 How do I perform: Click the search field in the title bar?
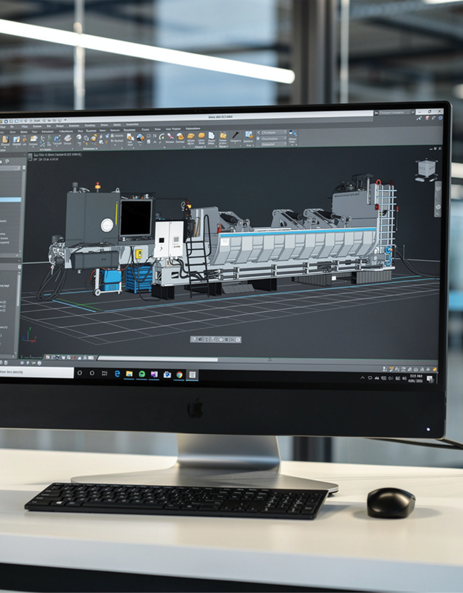392,113
